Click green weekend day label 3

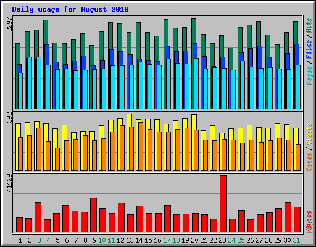tap(39, 240)
